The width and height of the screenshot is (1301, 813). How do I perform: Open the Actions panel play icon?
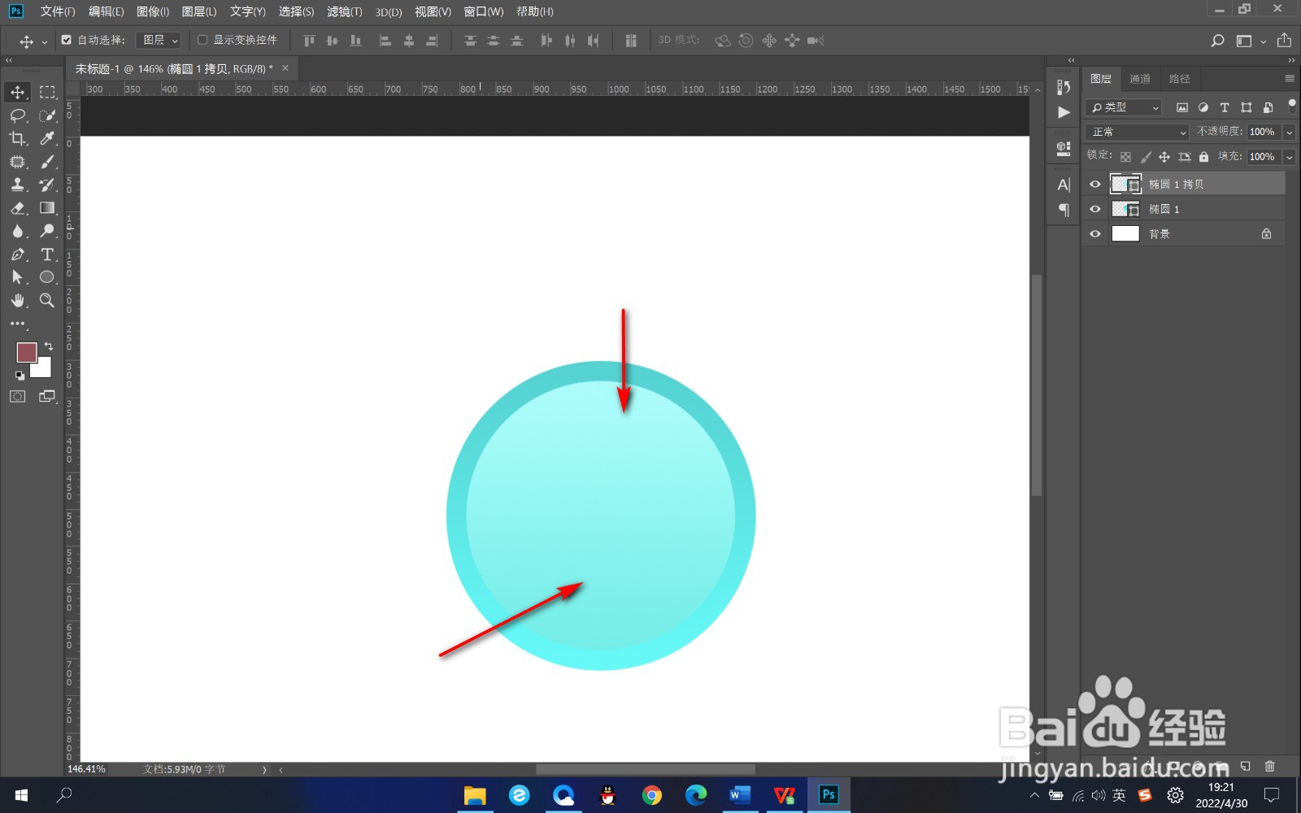(1064, 112)
